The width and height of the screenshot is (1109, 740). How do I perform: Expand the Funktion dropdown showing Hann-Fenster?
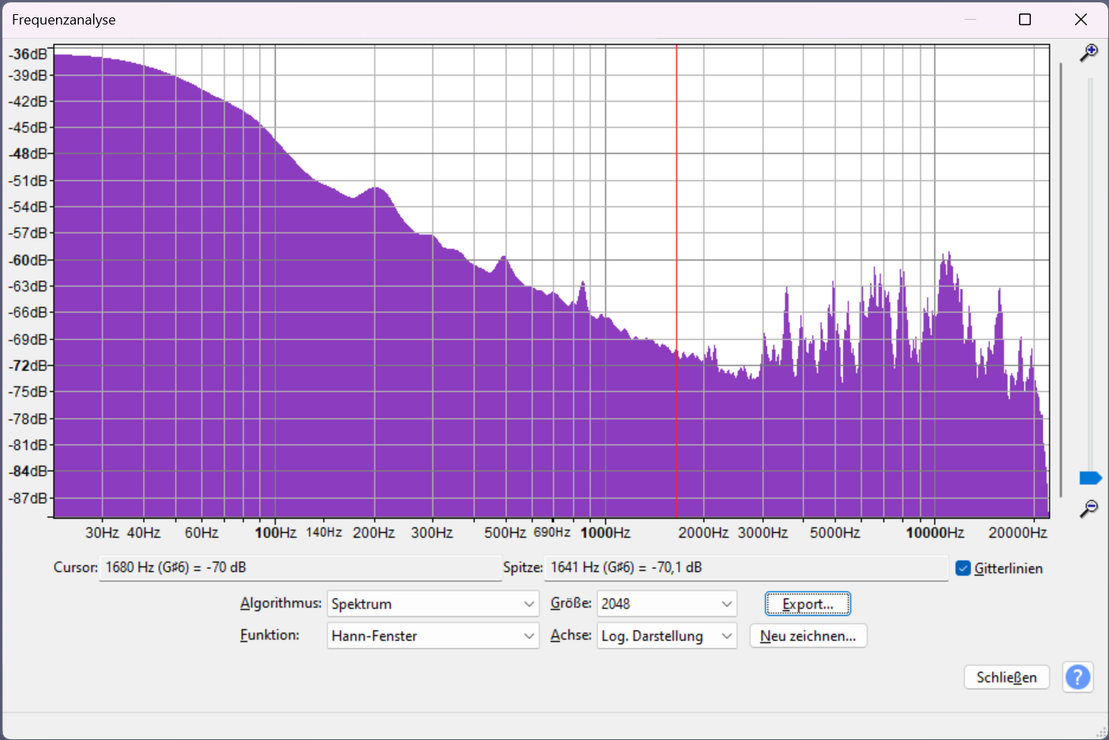[433, 636]
